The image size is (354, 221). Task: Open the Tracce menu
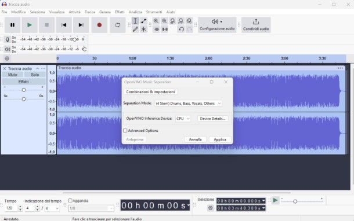tap(90, 12)
